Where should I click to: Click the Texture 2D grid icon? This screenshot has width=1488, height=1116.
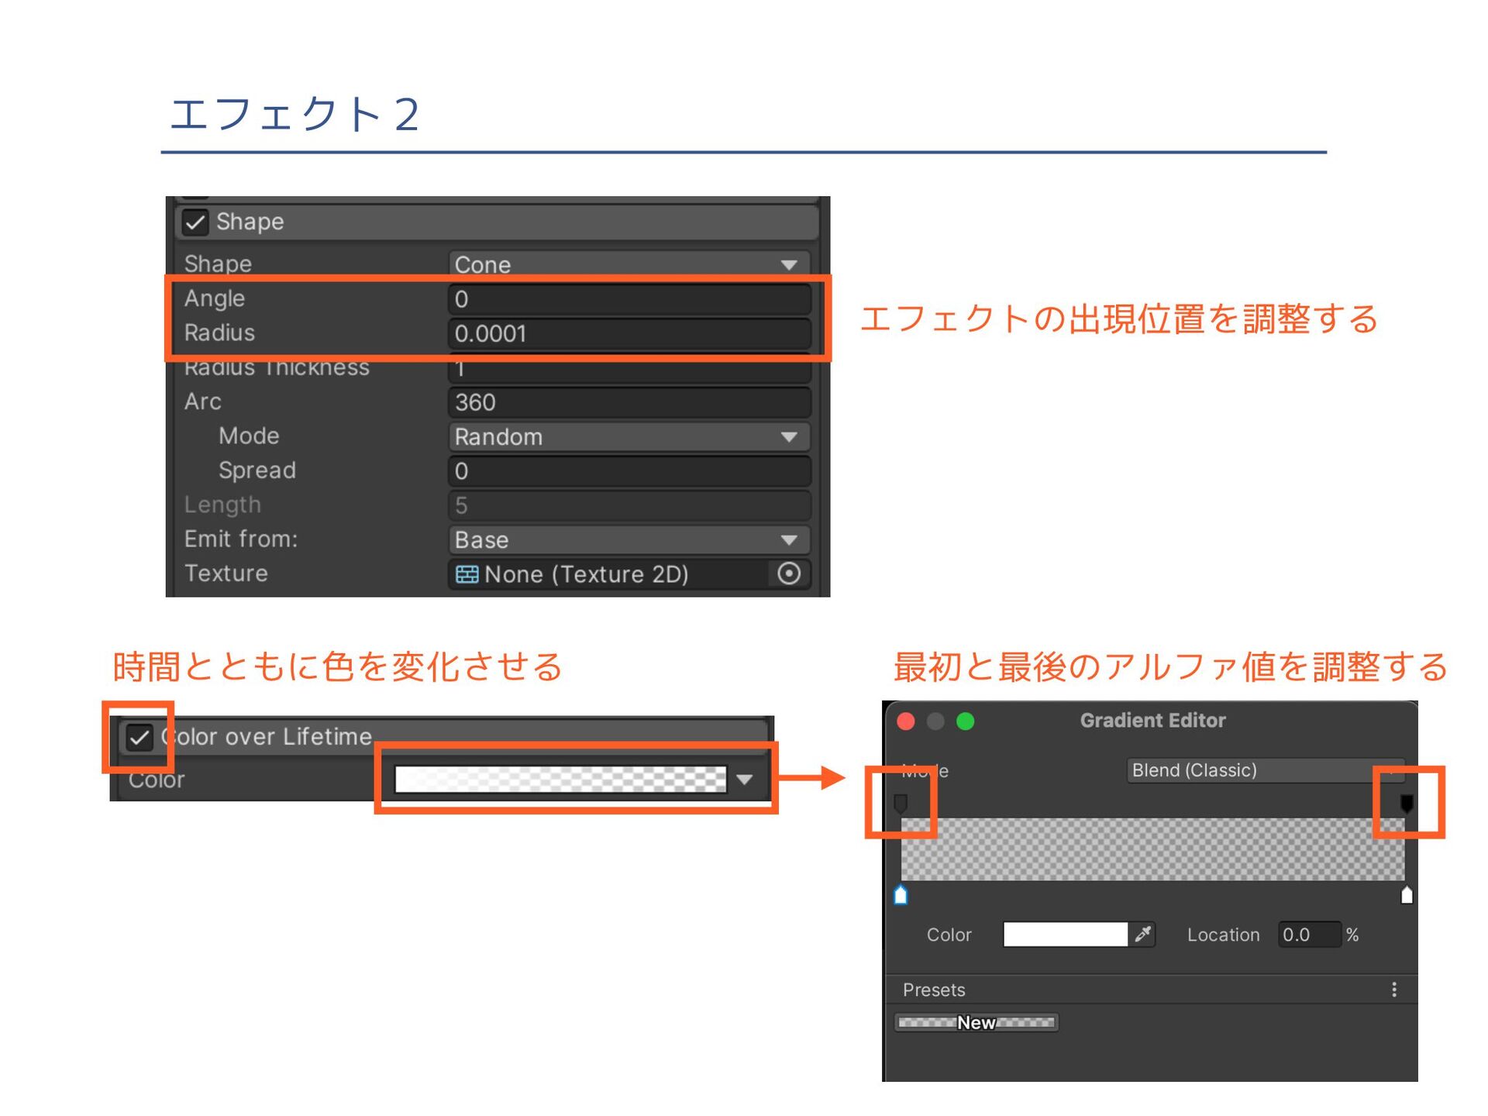[x=467, y=574]
